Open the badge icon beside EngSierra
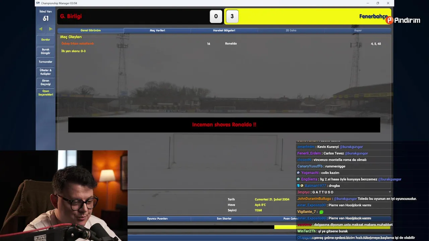Screen dimensions: 429x241 point(298,179)
